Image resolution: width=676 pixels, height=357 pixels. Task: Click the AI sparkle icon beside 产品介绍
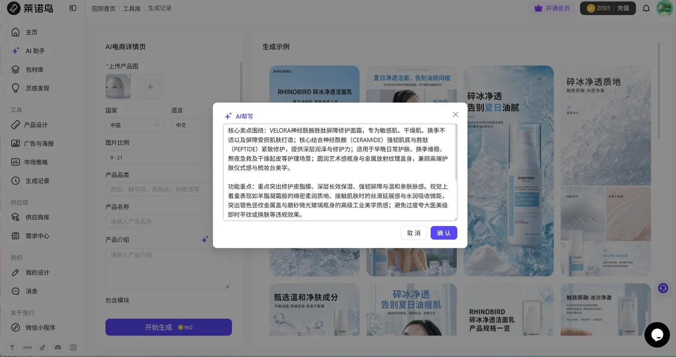pyautogui.click(x=205, y=240)
